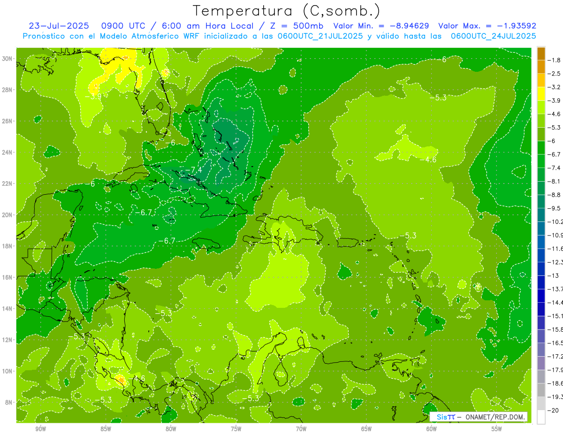The image size is (563, 435).
Task: Click the -11.6 legend value
Action: [555, 249]
